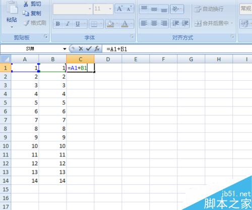
Task: Click cell A7 containing 7
Action: point(25,120)
